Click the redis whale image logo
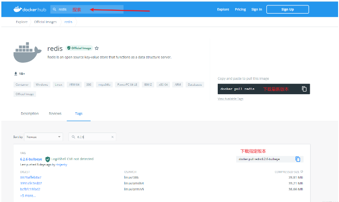The width and height of the screenshot is (339, 202). click(27, 52)
